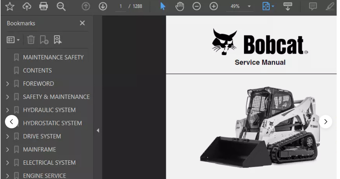Select the HYDRAULIC SYSTEM bookmark

point(49,110)
